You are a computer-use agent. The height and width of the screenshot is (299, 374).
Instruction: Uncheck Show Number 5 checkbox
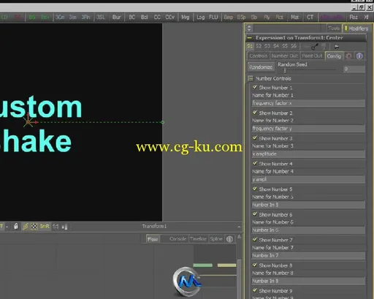pyautogui.click(x=255, y=189)
